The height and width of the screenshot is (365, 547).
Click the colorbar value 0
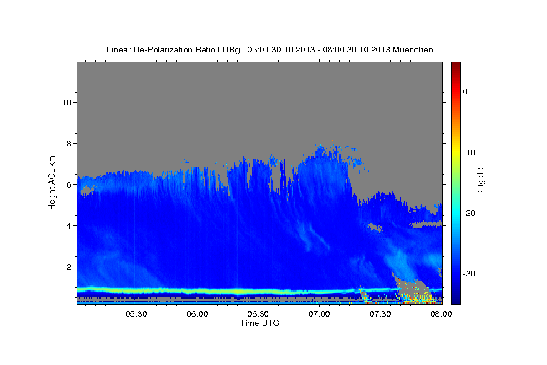point(465,92)
